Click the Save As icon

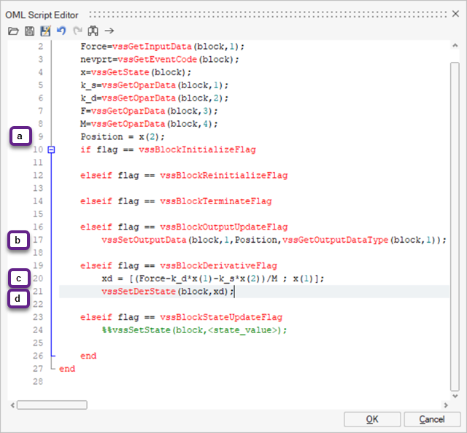(45, 31)
